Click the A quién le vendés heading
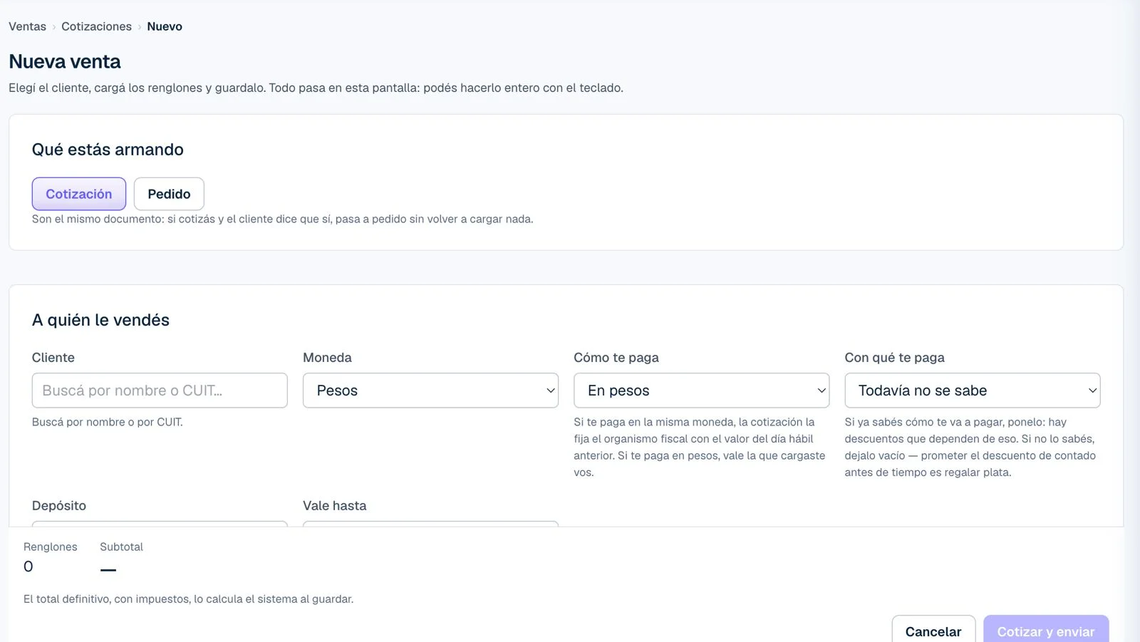 [100, 320]
